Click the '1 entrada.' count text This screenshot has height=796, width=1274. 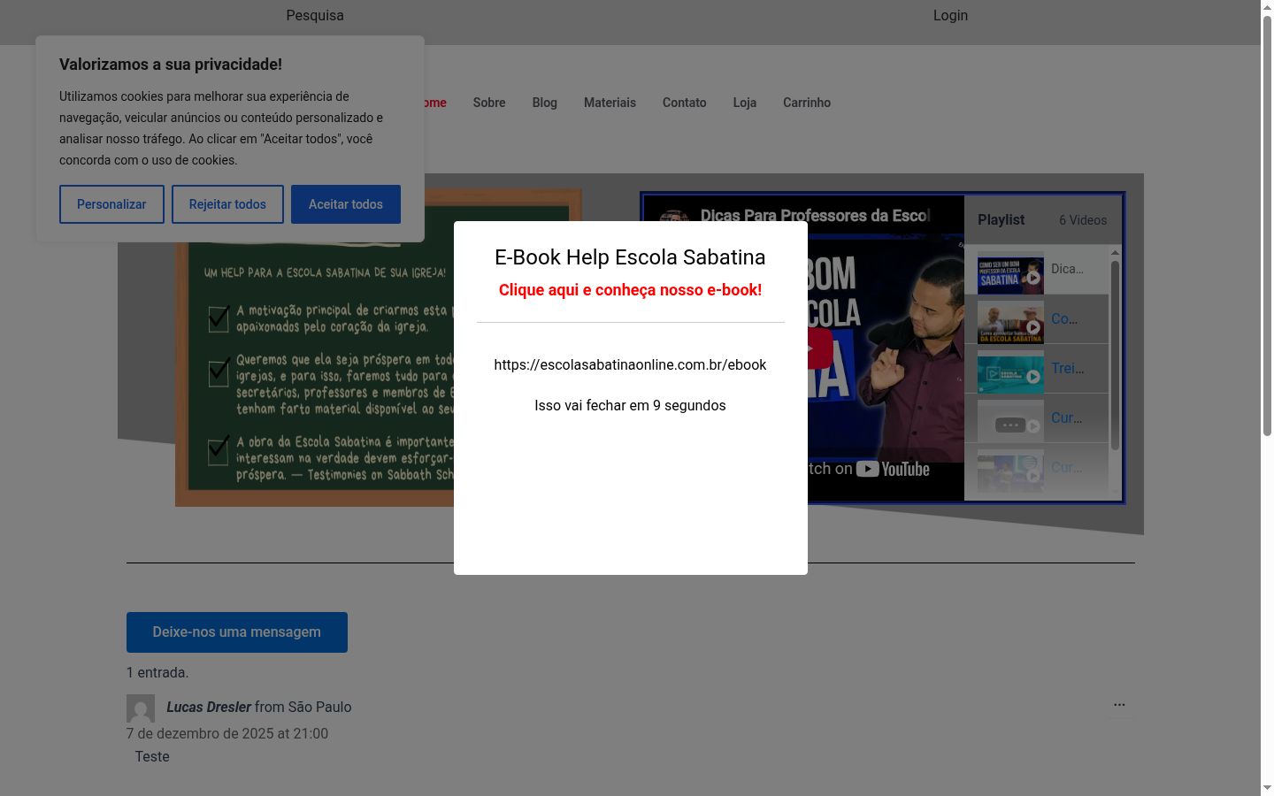point(157,673)
